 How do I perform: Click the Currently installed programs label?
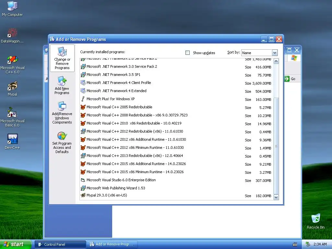[102, 52]
